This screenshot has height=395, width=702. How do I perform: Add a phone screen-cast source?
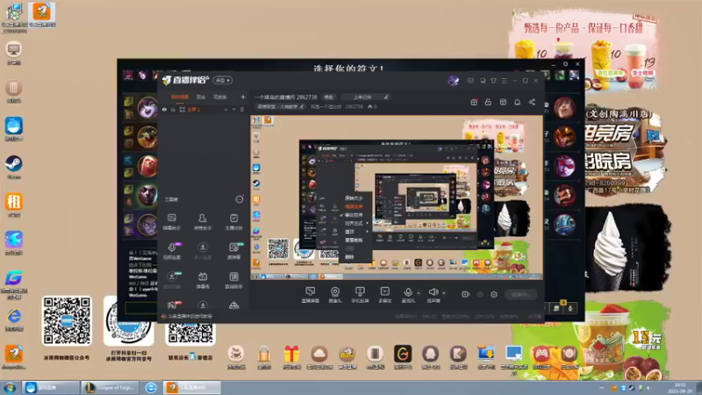click(360, 295)
